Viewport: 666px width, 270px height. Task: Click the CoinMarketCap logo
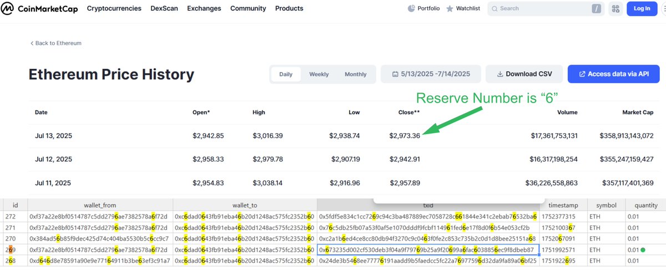click(x=39, y=8)
